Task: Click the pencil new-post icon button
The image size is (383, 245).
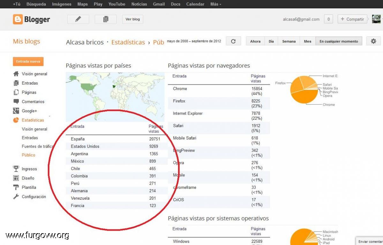Action: point(78,19)
